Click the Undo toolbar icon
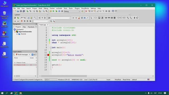This screenshot has width=169, height=95. 27,11
